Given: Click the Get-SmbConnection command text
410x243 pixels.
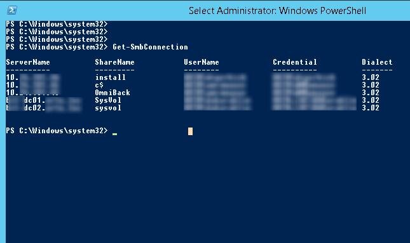Looking at the screenshot, I should pos(150,47).
